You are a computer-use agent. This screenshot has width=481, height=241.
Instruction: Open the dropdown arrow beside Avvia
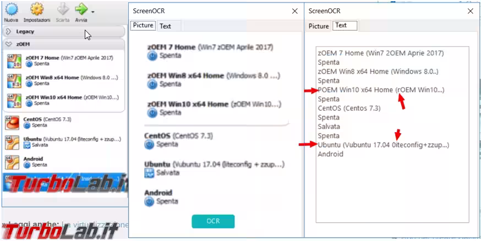93,12
